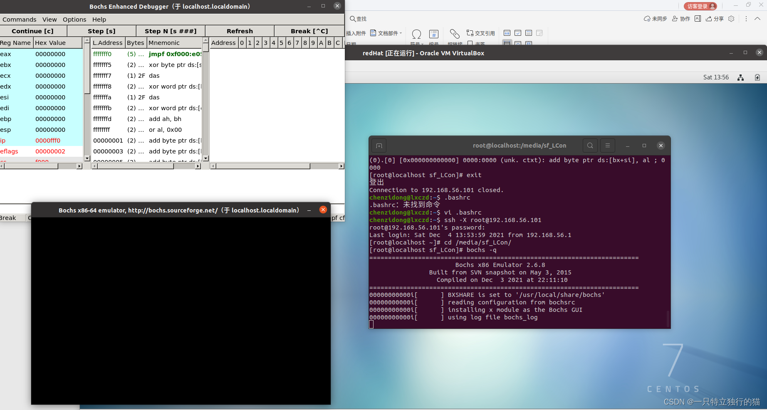Screen dimensions: 767x410
Task: Click the Reg Name column header
Action: (x=16, y=43)
